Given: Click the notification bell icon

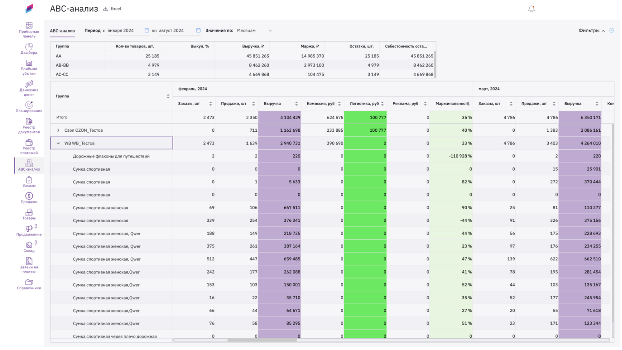Looking at the screenshot, I should click(531, 9).
